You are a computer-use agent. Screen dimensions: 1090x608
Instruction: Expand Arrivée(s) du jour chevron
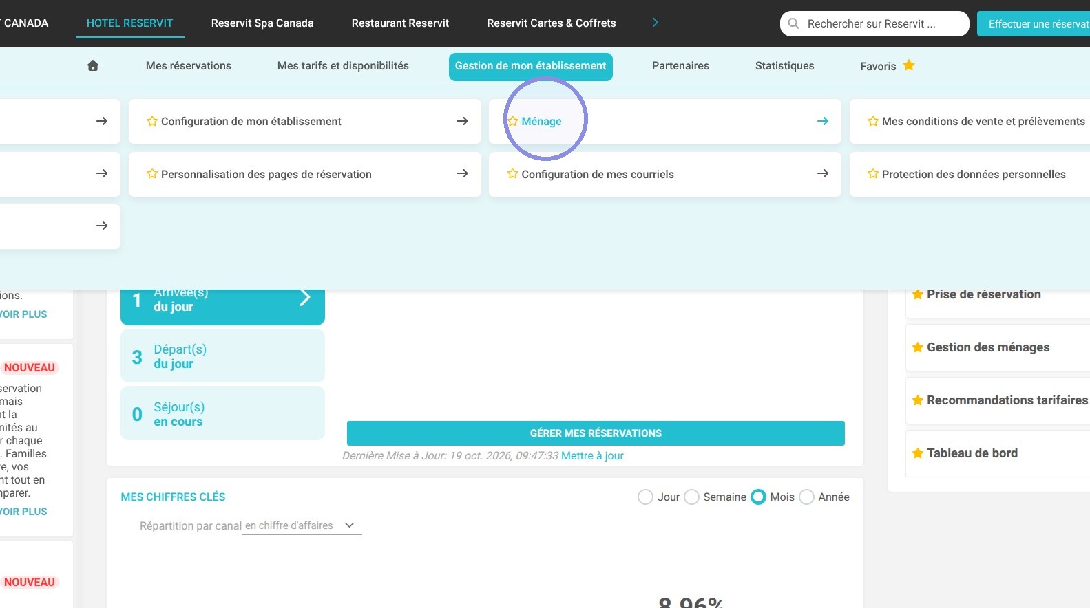point(305,298)
